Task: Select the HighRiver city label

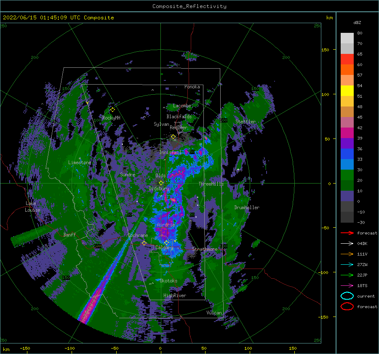Action: (175, 295)
